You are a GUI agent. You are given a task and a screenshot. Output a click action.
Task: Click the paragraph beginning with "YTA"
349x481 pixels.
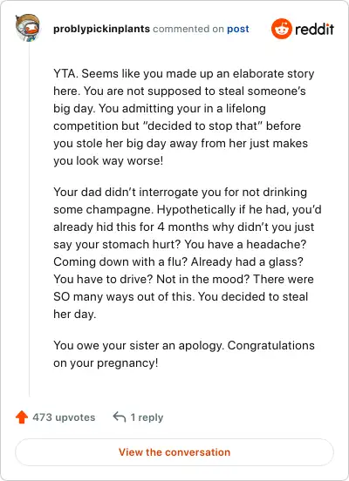point(184,117)
